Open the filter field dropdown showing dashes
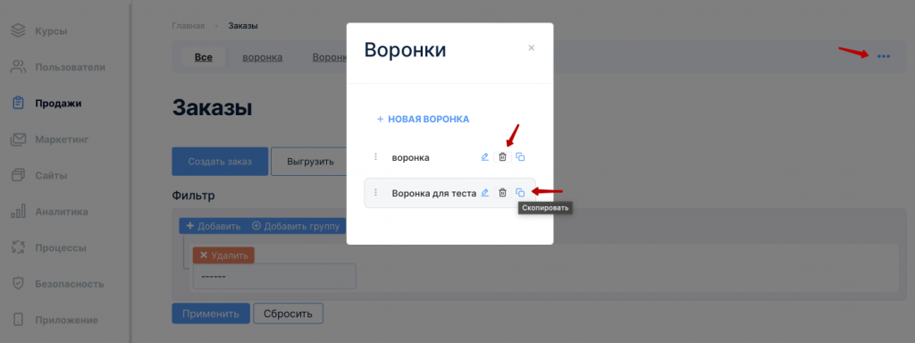915x343 pixels. coord(274,276)
